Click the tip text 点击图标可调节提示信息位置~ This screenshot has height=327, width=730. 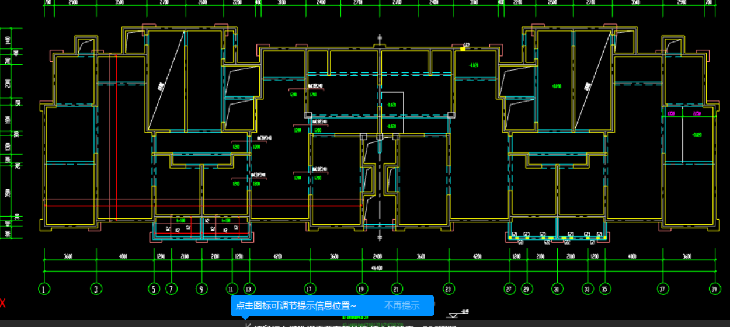[296, 305]
